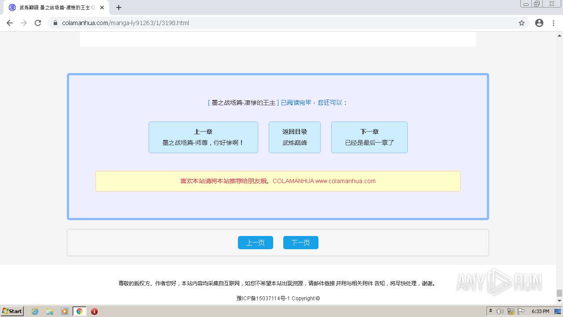Image resolution: width=563 pixels, height=317 pixels.
Task: Open the media player taskbar icon
Action: [x=65, y=311]
